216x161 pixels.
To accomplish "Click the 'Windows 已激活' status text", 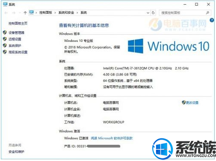I will pyautogui.click(x=76, y=138).
